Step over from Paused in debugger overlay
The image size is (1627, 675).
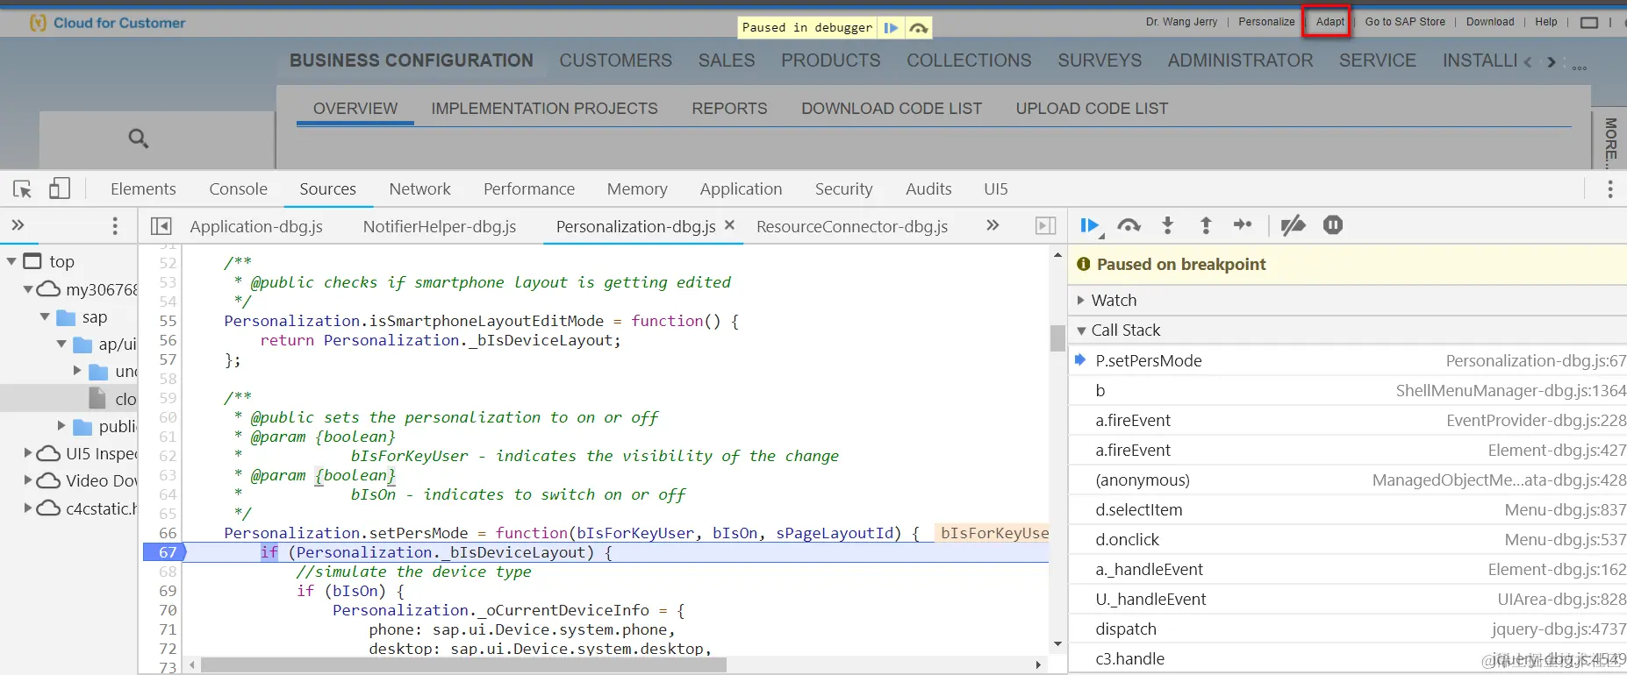(918, 28)
